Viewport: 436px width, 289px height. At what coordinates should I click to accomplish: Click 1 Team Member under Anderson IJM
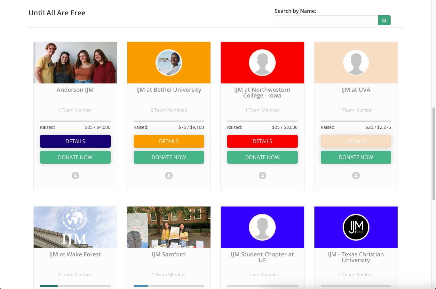(x=75, y=110)
